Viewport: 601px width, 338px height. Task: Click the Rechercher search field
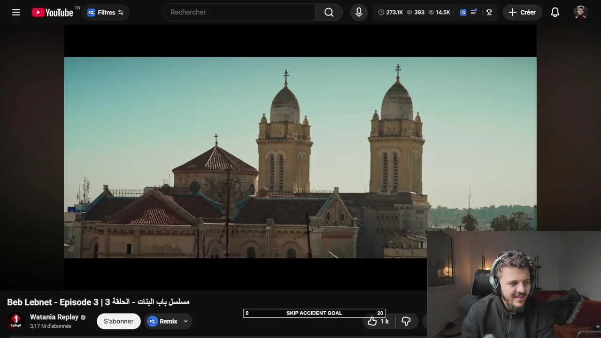tap(239, 12)
